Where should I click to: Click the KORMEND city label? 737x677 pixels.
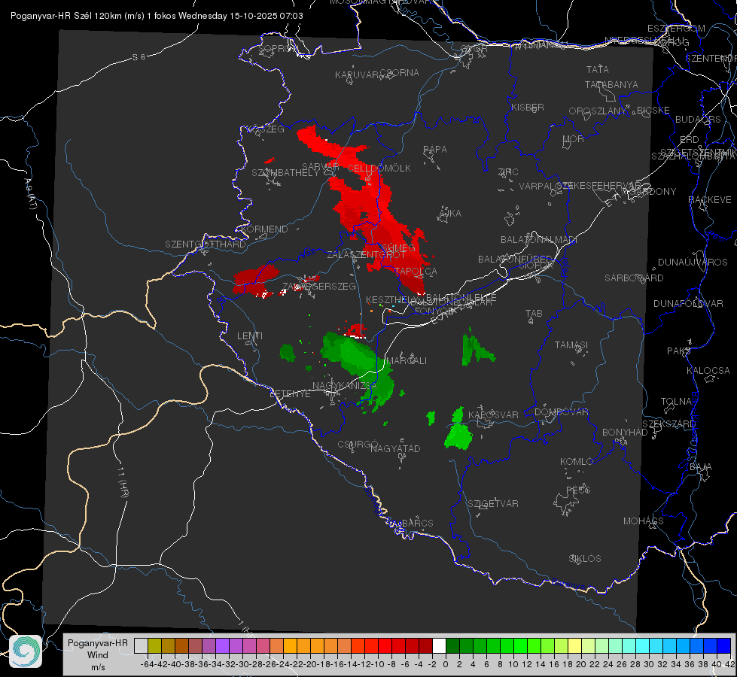[264, 229]
